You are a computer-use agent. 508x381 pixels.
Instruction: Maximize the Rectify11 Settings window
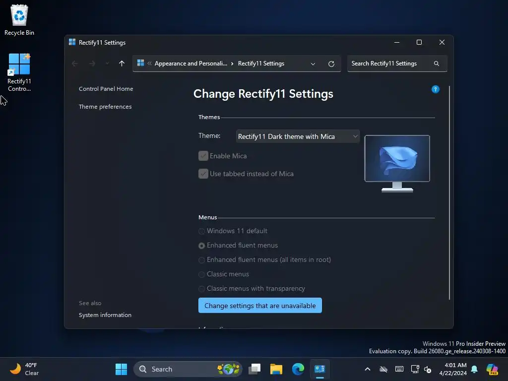[x=419, y=43]
